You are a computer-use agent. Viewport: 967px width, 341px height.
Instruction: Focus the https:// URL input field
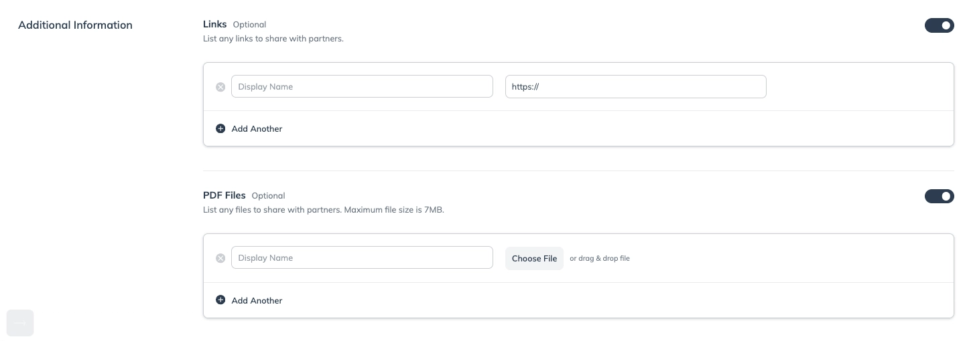(x=635, y=86)
